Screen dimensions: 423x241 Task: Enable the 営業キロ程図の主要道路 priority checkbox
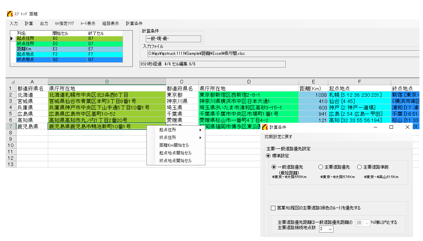[273, 208]
